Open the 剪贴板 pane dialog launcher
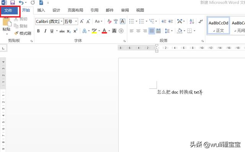 coord(31,41)
